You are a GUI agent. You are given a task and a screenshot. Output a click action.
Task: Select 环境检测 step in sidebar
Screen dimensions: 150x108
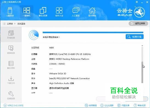[11, 34]
